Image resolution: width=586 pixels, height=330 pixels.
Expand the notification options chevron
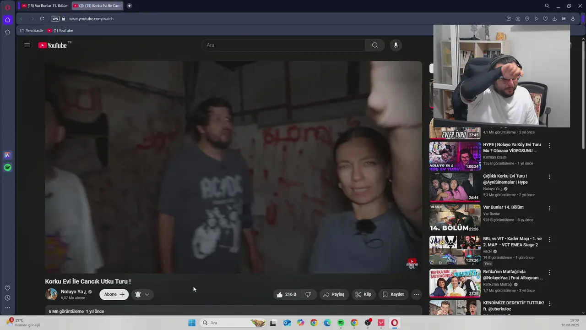pyautogui.click(x=147, y=294)
